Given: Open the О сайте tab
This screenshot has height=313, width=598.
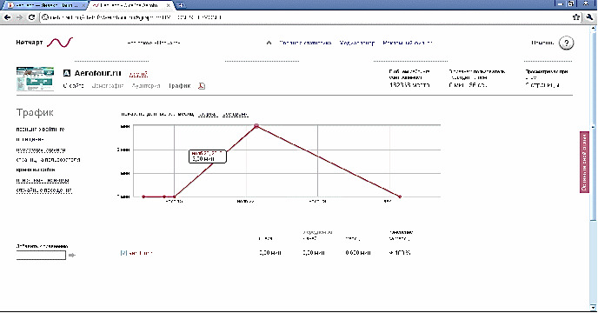Looking at the screenshot, I should coord(74,85).
